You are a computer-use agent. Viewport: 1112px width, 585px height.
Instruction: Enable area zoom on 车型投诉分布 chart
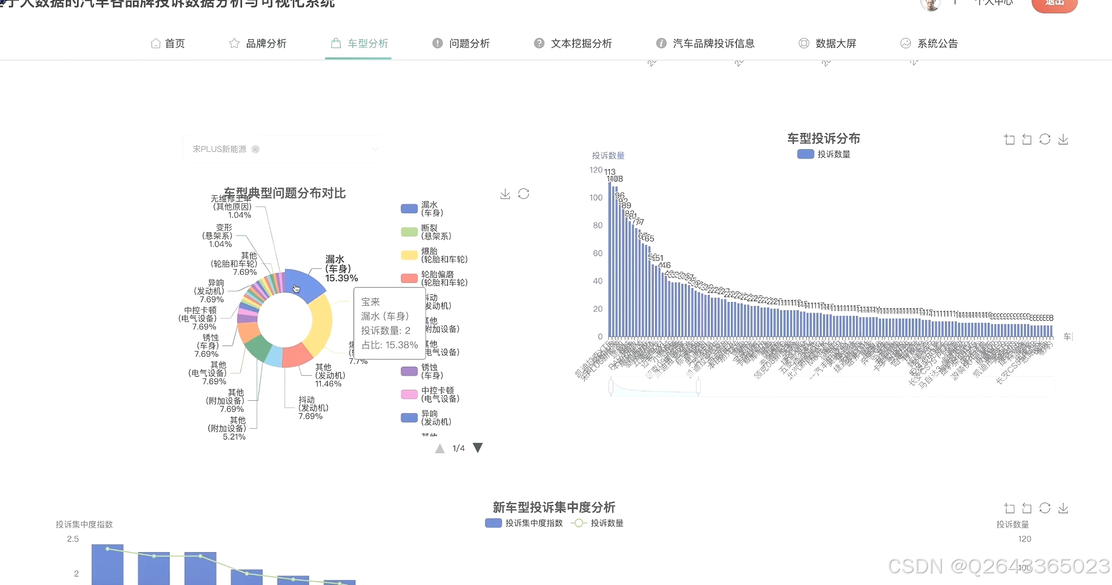click(x=1009, y=140)
